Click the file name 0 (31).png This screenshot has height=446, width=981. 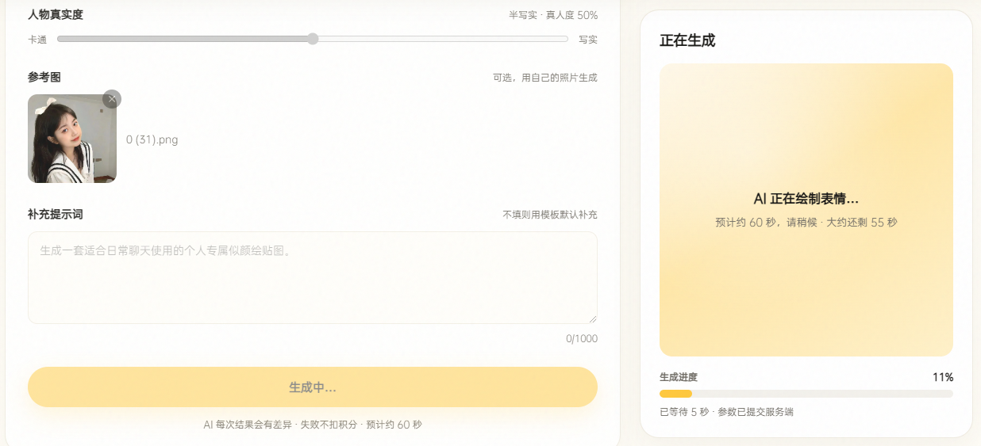(152, 139)
